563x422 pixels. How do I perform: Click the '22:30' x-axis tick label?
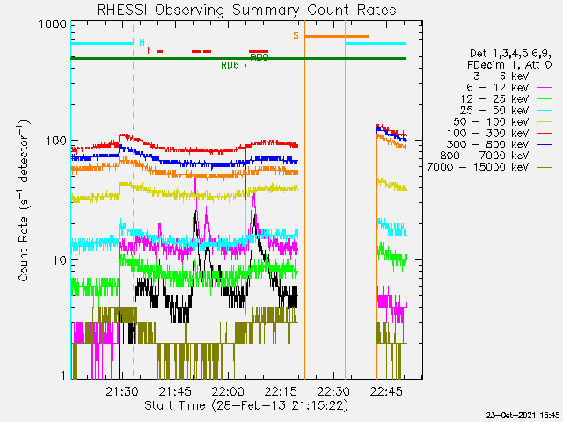pyautogui.click(x=333, y=391)
